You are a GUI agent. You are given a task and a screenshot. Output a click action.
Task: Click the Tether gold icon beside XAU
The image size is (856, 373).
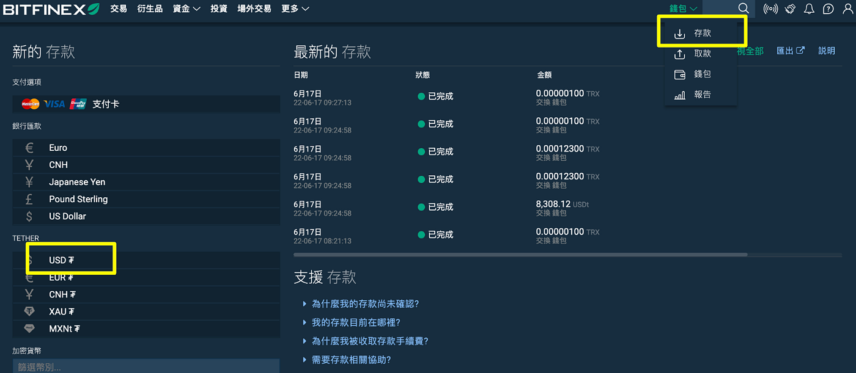tap(29, 311)
